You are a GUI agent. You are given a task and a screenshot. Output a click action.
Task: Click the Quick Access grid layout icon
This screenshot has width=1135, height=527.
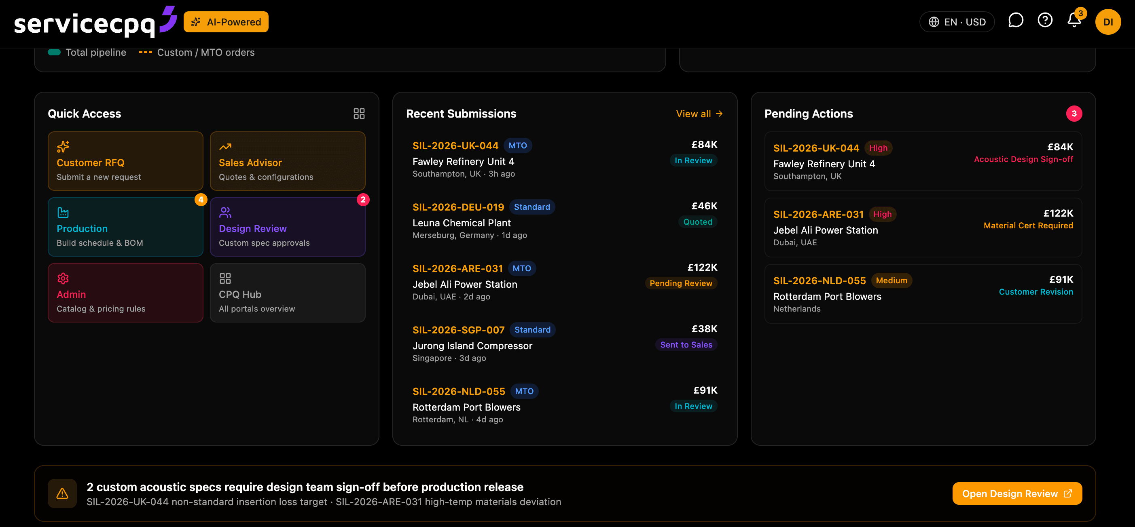(359, 114)
